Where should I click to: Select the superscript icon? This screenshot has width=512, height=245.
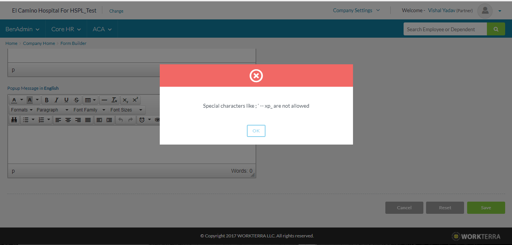pyautogui.click(x=135, y=100)
